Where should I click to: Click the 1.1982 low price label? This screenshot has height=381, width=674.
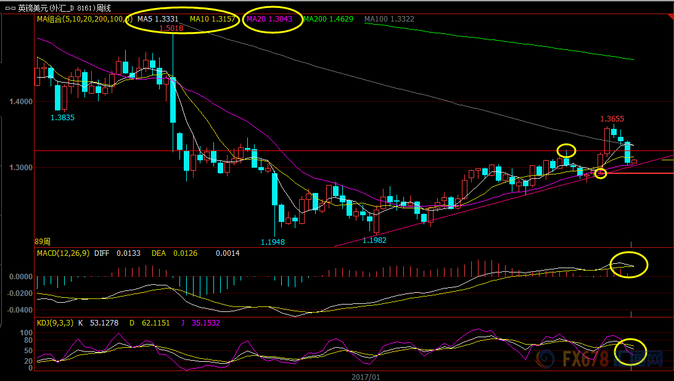coord(374,240)
